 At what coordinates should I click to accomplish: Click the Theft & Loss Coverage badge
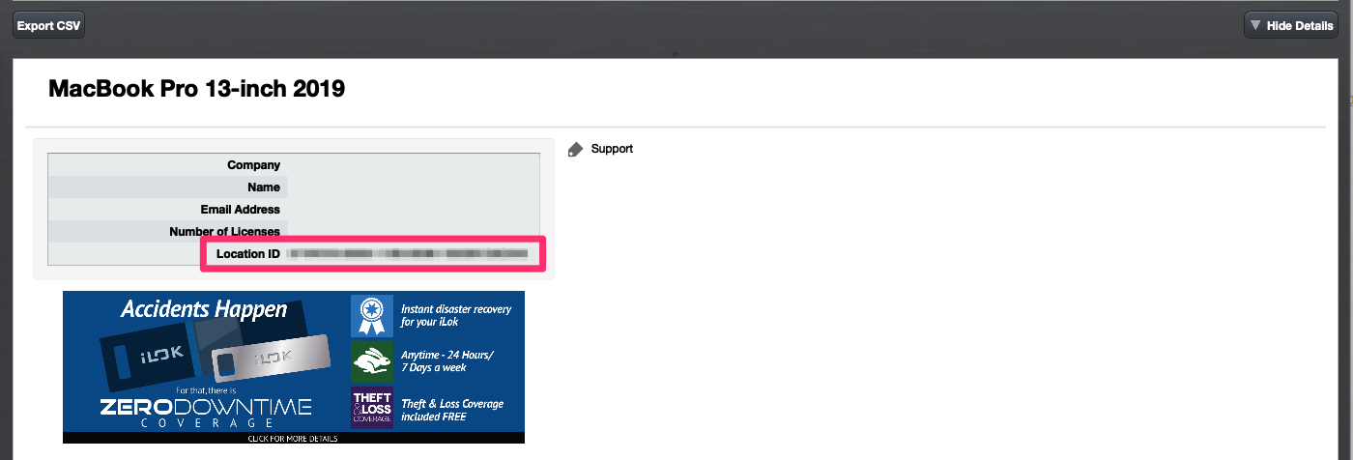point(372,408)
